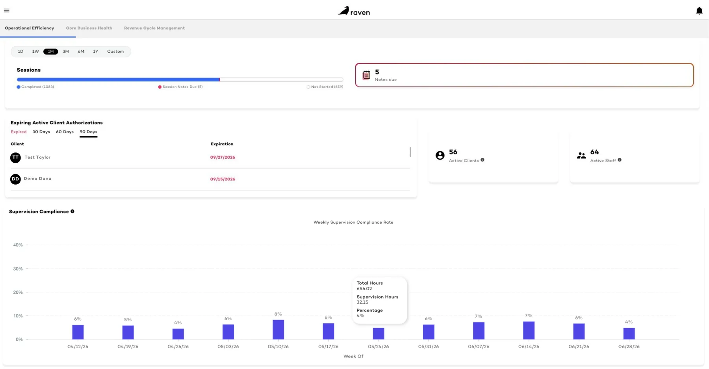Click the 05/31/26 week bar
The height and width of the screenshot is (369, 709).
429,332
